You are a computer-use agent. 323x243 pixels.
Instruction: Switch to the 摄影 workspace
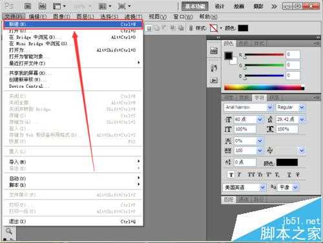click(x=258, y=6)
